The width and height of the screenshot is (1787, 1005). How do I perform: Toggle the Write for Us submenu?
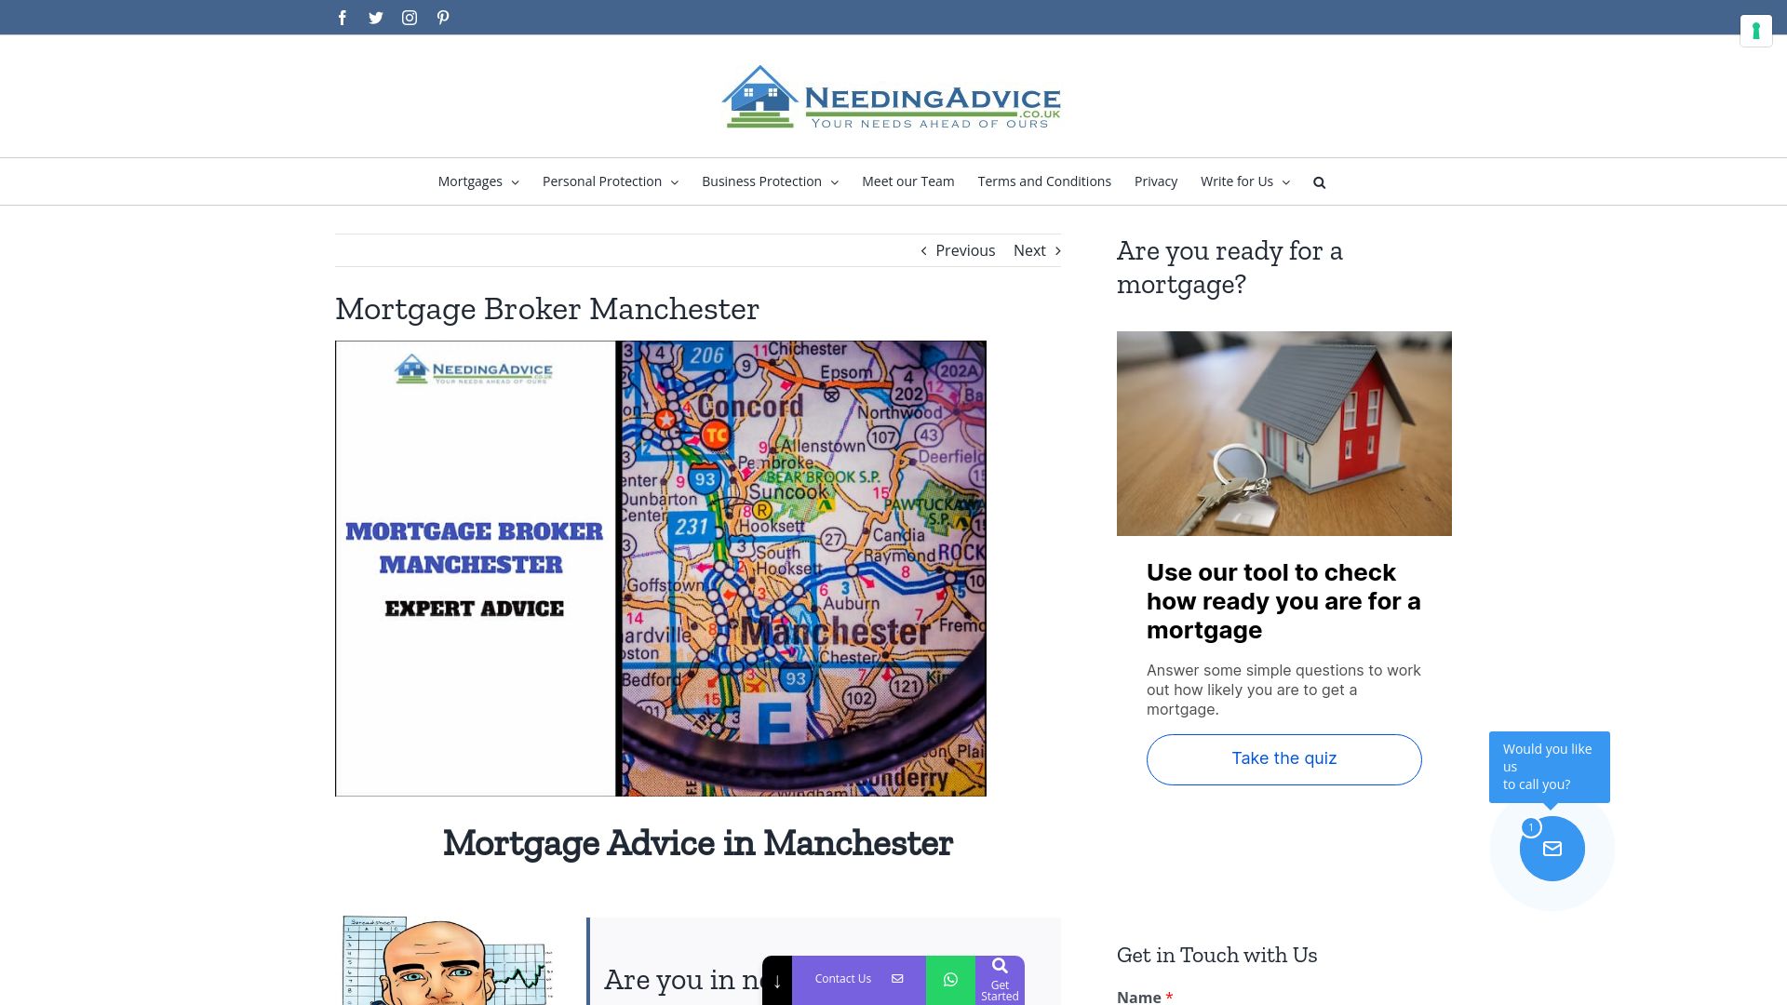[1285, 182]
